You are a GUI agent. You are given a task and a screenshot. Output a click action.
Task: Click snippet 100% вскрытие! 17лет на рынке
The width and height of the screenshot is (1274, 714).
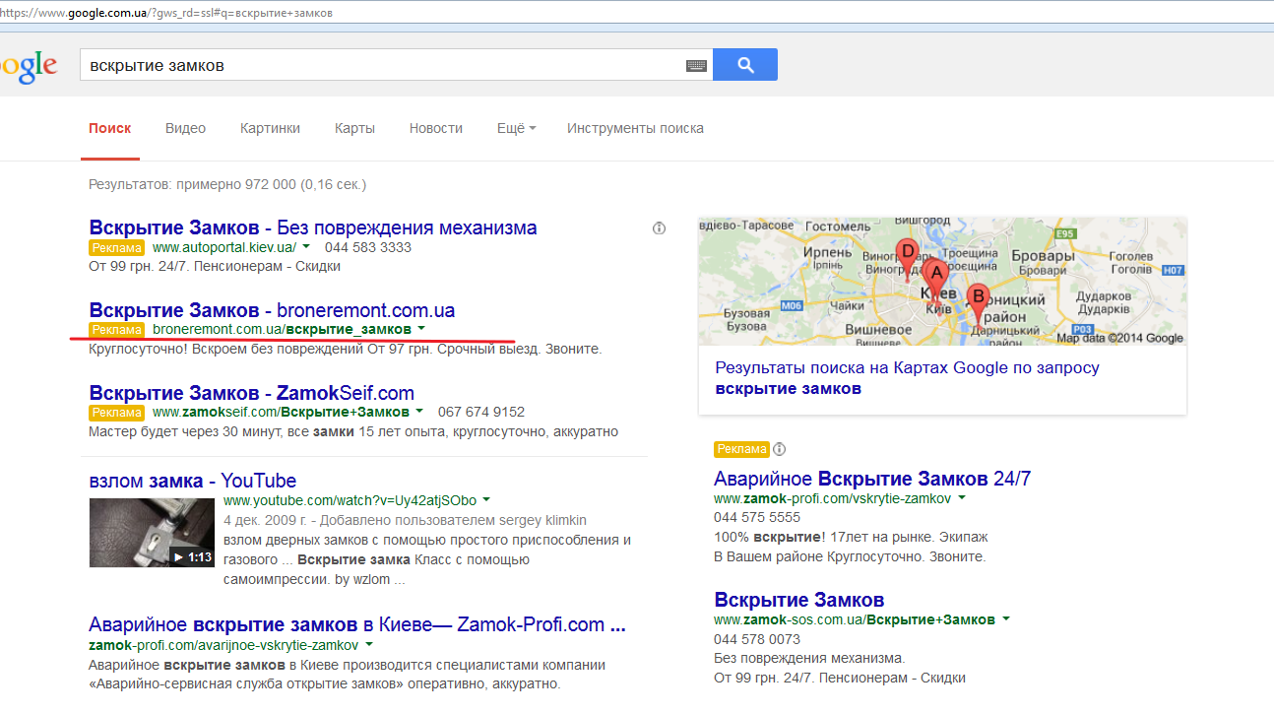point(851,538)
